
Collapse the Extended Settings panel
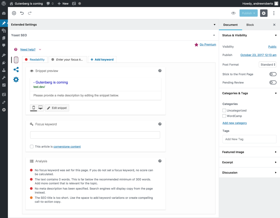214,25
